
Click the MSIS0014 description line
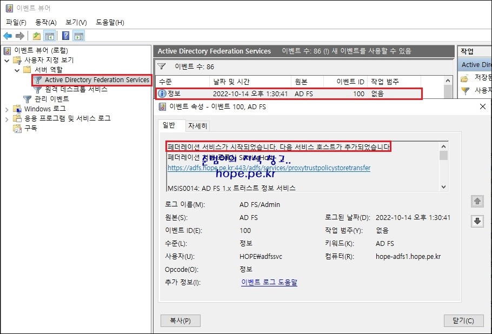tap(231, 188)
